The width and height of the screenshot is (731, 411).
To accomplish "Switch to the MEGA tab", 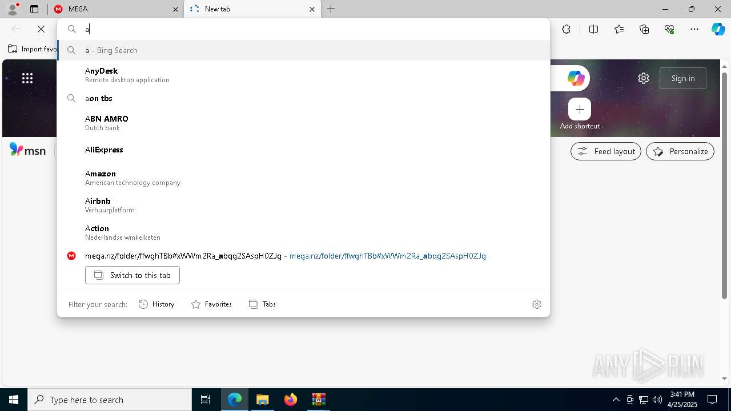I will pos(115,9).
